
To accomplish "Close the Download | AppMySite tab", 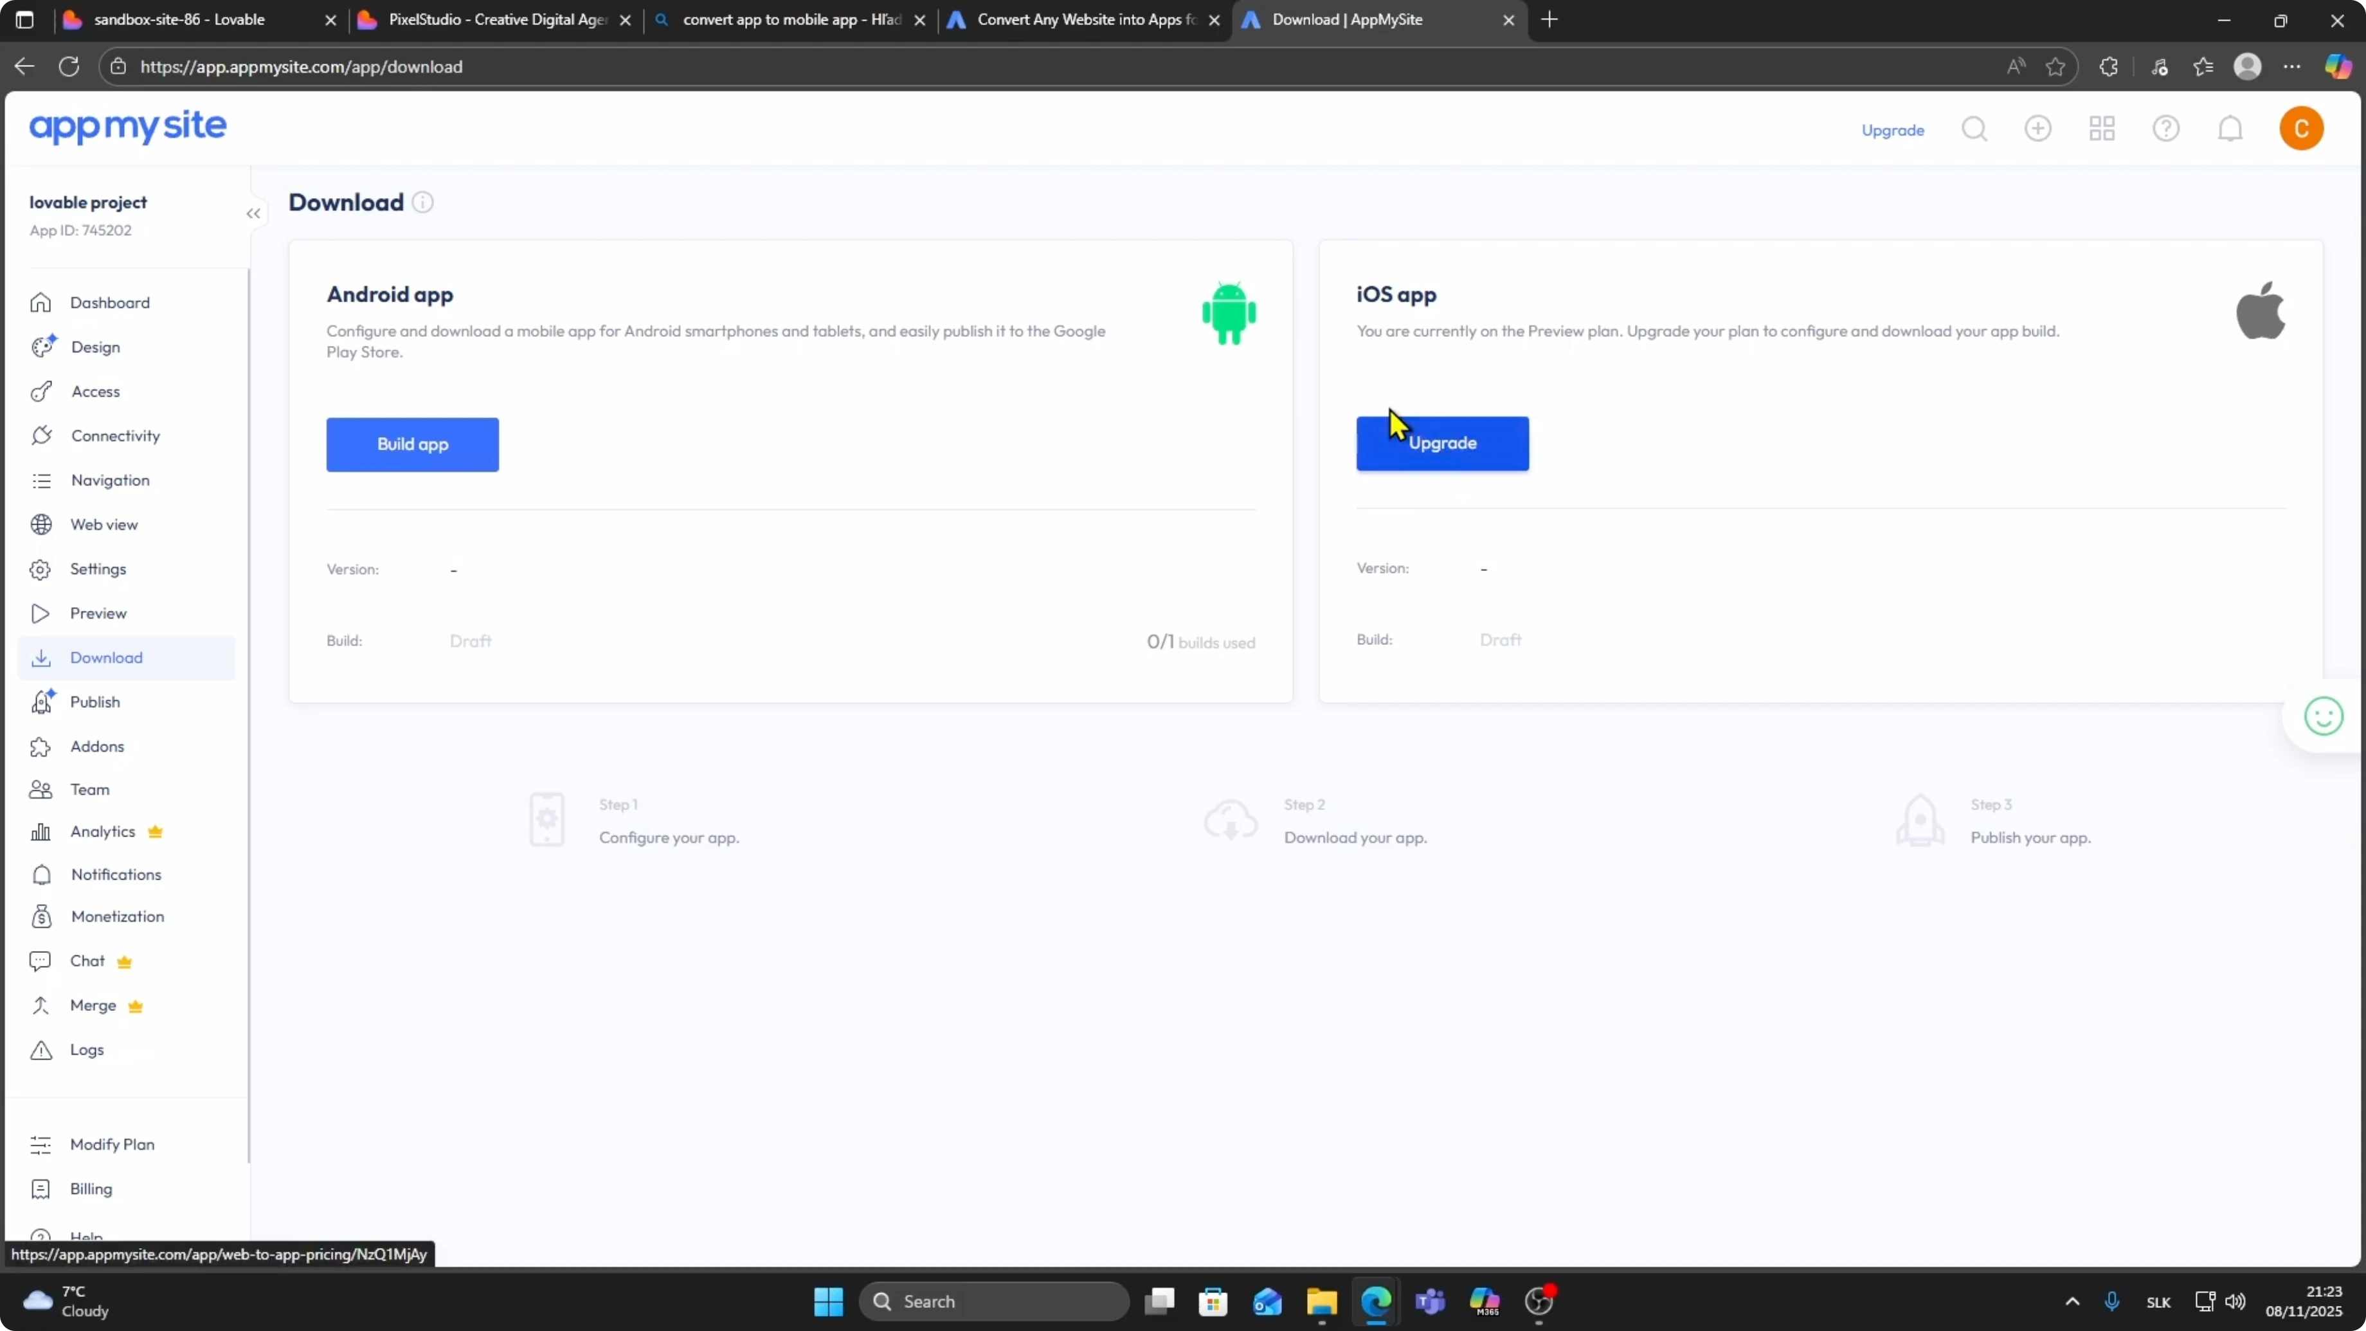I will [1508, 20].
